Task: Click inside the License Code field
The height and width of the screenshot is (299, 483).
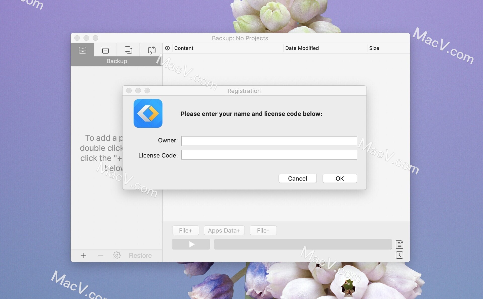Action: click(x=269, y=155)
